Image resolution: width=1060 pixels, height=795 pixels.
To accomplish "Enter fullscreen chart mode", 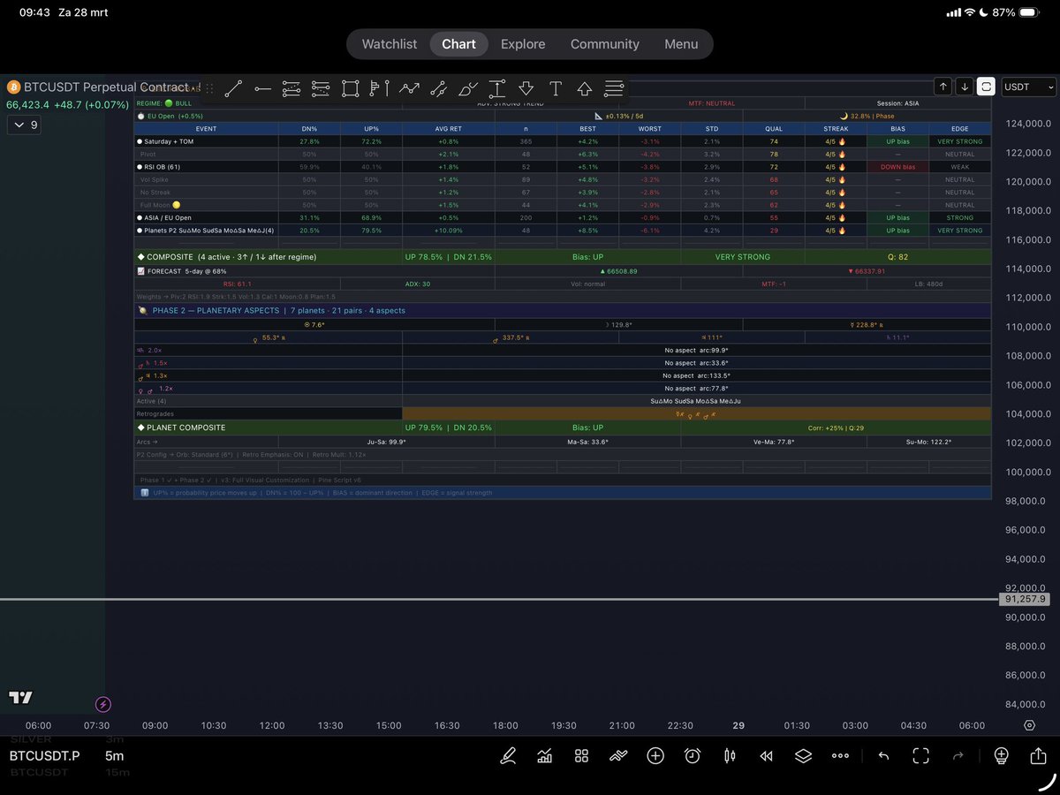I will [920, 756].
